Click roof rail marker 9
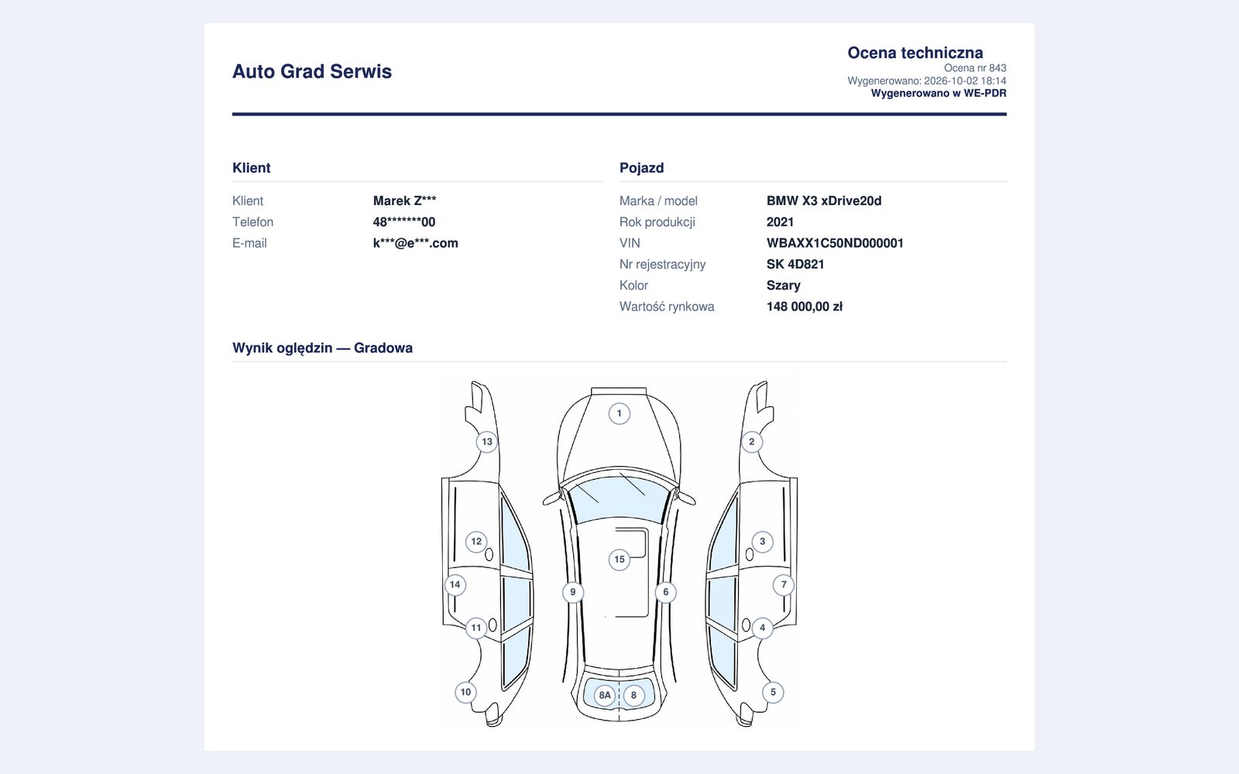The height and width of the screenshot is (774, 1239). (x=573, y=592)
